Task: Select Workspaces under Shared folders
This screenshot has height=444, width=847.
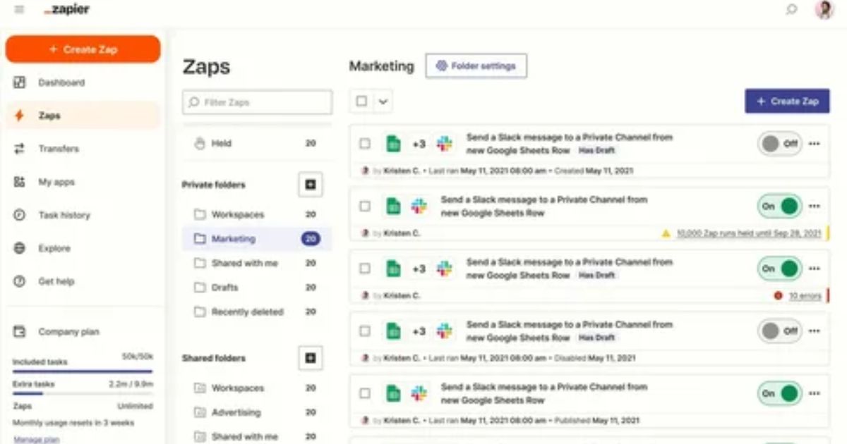Action: [x=257, y=388]
